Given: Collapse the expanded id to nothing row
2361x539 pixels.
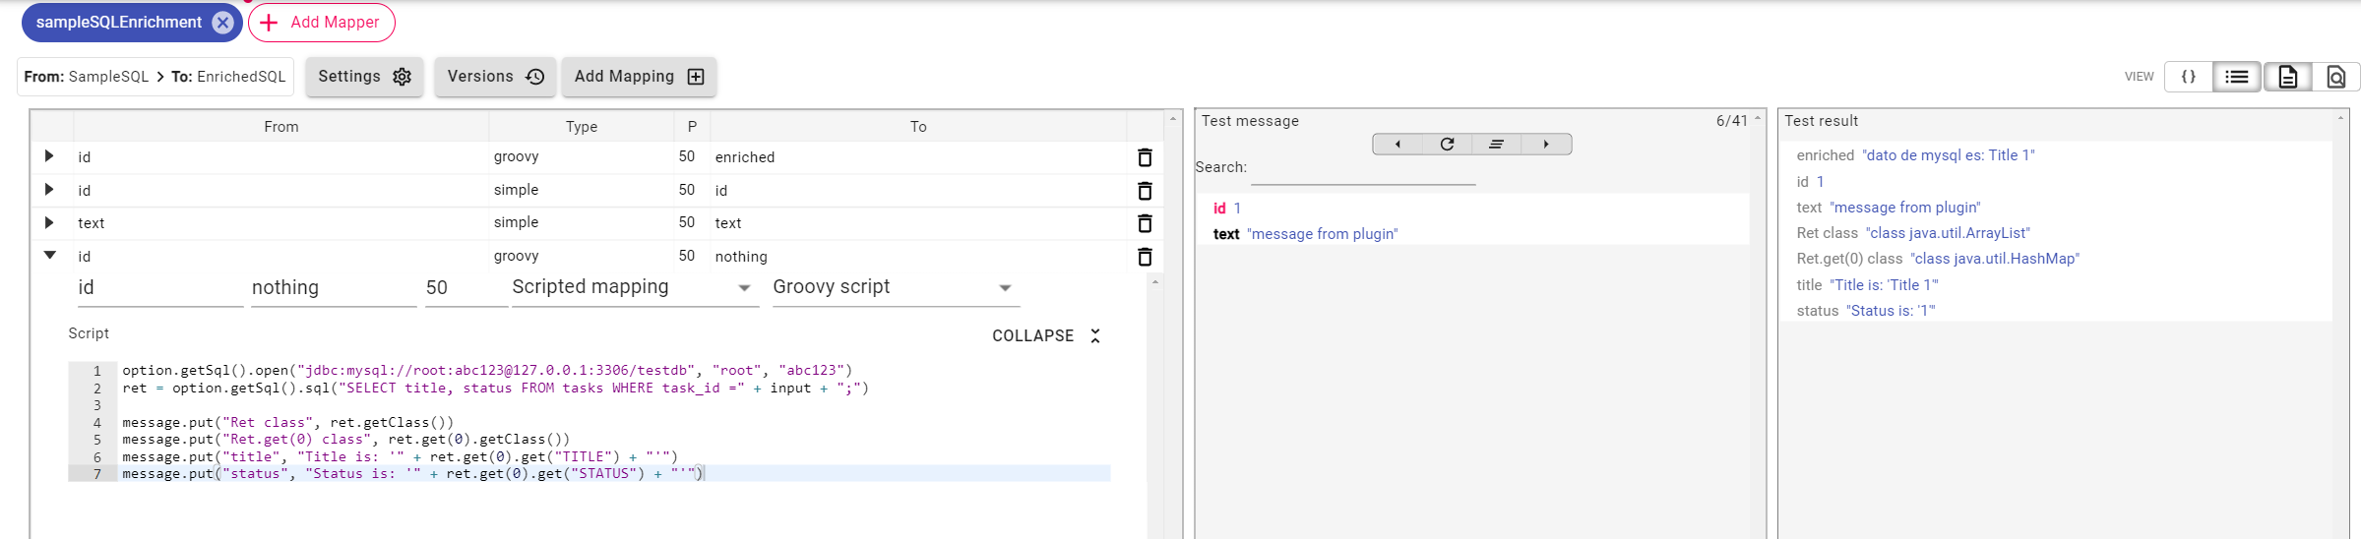Looking at the screenshot, I should (49, 256).
